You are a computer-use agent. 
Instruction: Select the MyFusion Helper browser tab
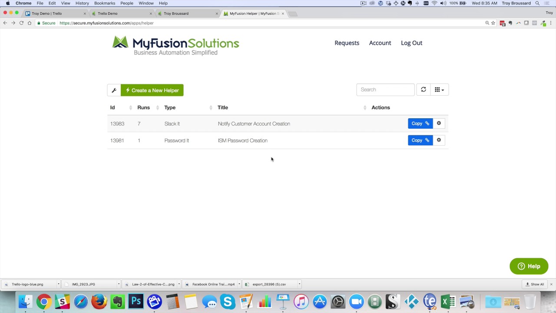pos(254,13)
